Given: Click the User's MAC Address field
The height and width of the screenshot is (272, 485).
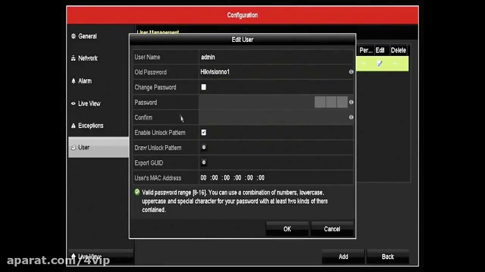Looking at the screenshot, I should click(275, 178).
